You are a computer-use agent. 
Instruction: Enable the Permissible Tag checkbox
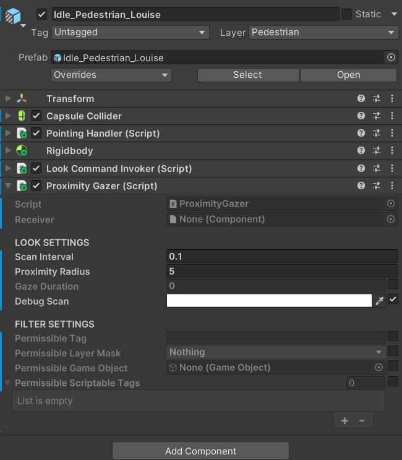[393, 336]
